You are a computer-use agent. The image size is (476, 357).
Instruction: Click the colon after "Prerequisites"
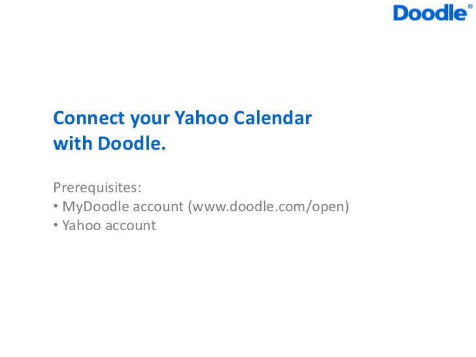point(139,190)
